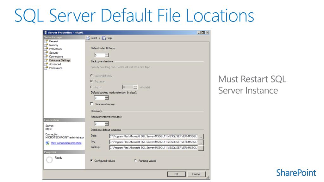This screenshot has width=324, height=182.
Task: Click the Permissions page icon
Action: coord(46,68)
